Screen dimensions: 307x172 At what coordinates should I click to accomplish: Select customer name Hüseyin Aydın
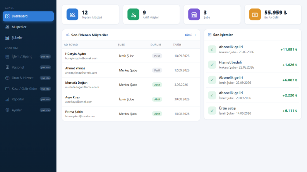(75, 54)
